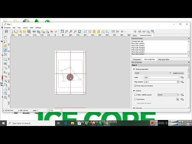Ungroup items via toolbar icon

(x=90, y=31)
